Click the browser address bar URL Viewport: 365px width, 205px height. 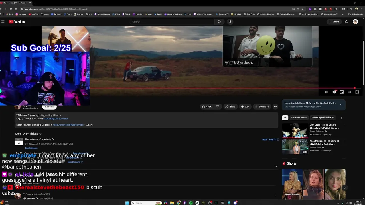pyautogui.click(x=56, y=9)
